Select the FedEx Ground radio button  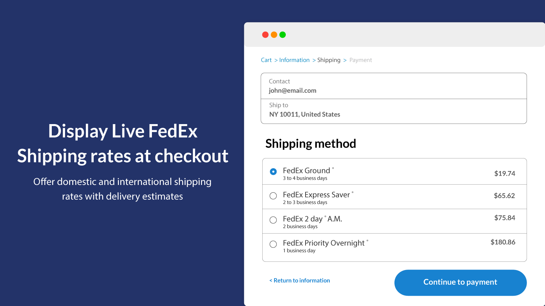[273, 172]
